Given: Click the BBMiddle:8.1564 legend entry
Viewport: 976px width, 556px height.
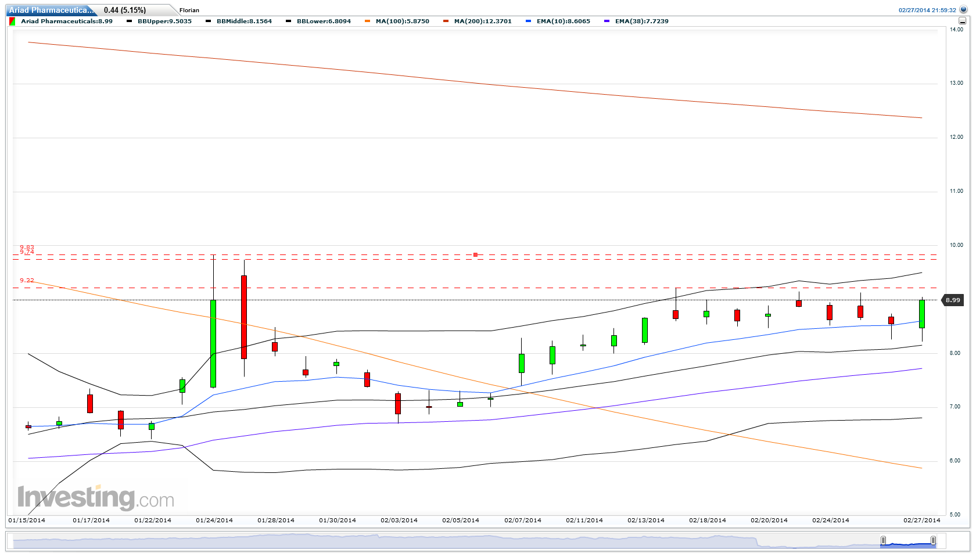Looking at the screenshot, I should pos(244,21).
